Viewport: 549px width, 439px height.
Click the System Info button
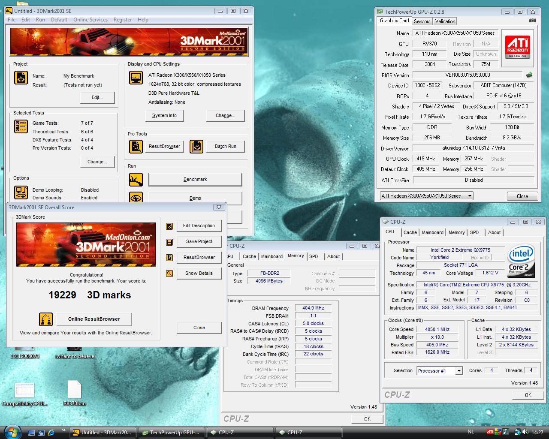tap(164, 116)
